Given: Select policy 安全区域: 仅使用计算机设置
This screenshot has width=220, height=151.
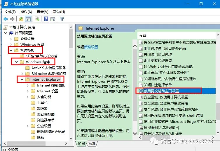Looking at the screenshot, I should click(166, 97).
